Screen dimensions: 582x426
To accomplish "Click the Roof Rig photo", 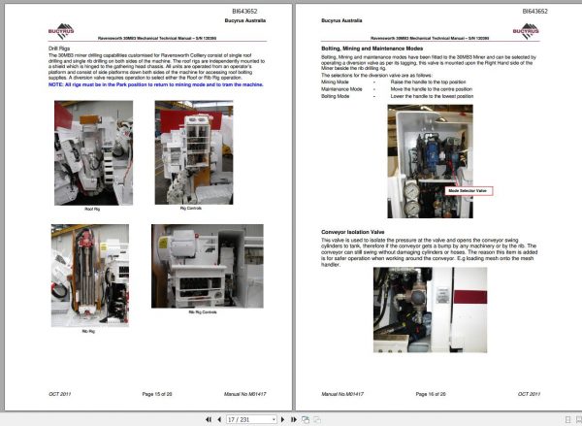I will [x=93, y=152].
